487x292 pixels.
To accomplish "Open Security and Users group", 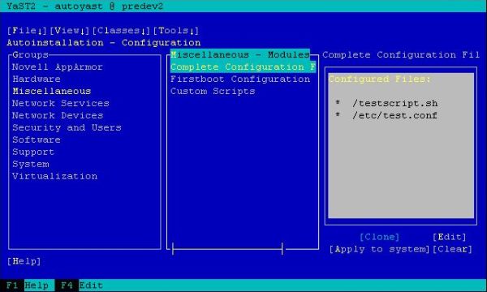I will (67, 127).
